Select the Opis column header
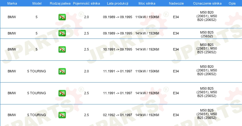The height and width of the screenshot is (126, 242). click(232, 3)
